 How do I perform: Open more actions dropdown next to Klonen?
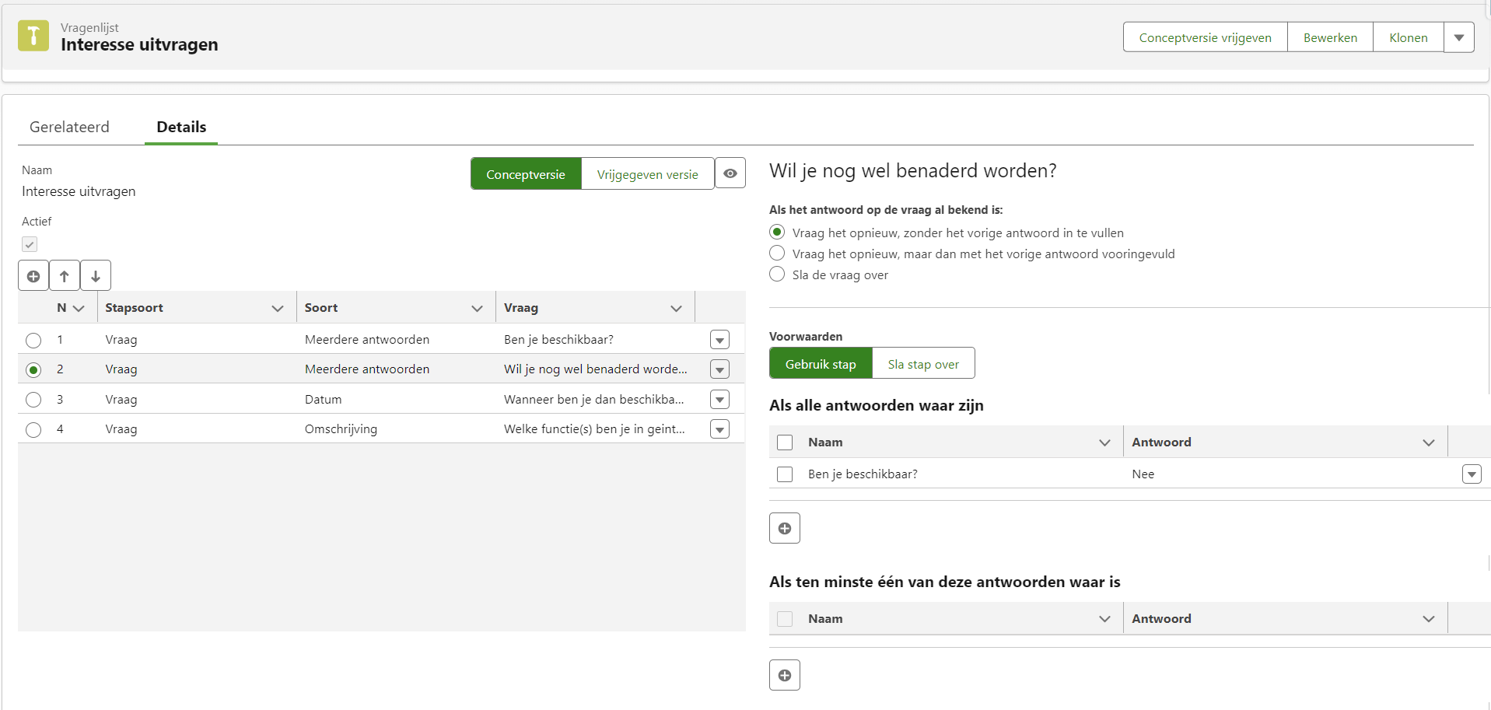pos(1458,37)
